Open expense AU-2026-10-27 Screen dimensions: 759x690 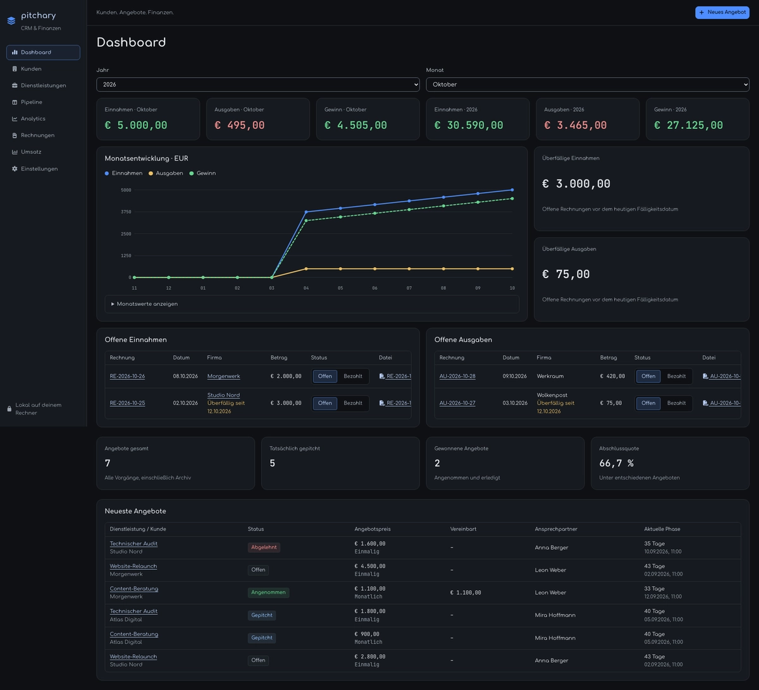tap(457, 403)
